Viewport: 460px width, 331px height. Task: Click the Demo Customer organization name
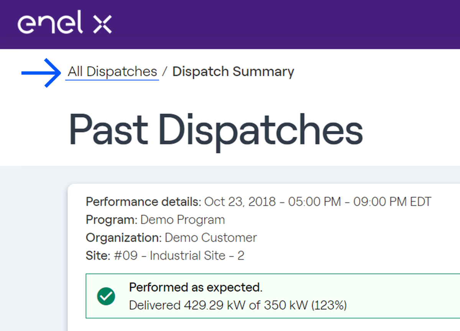[210, 238]
